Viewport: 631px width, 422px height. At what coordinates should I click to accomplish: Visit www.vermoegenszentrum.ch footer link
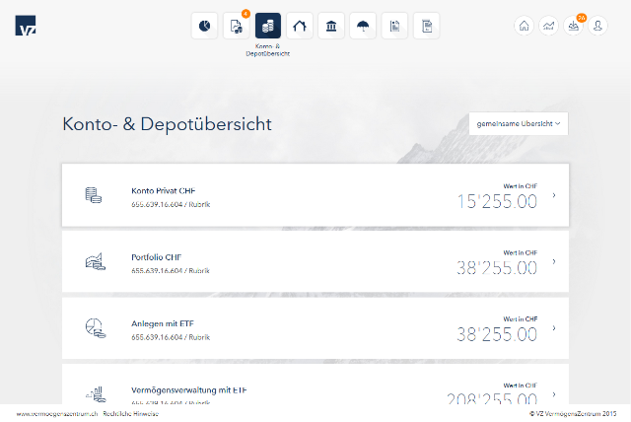pyautogui.click(x=57, y=413)
